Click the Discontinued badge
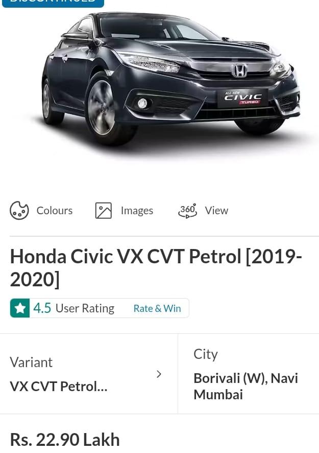 point(53,3)
